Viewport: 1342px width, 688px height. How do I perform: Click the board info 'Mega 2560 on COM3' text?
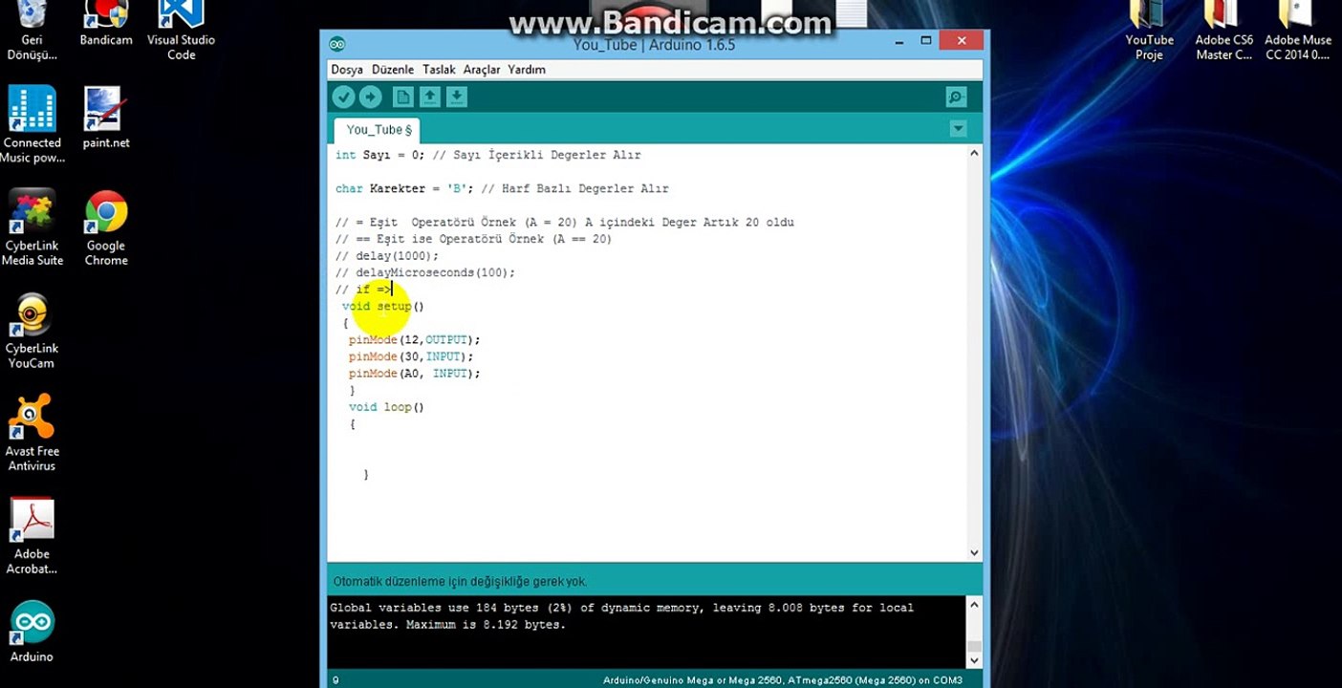tap(783, 680)
